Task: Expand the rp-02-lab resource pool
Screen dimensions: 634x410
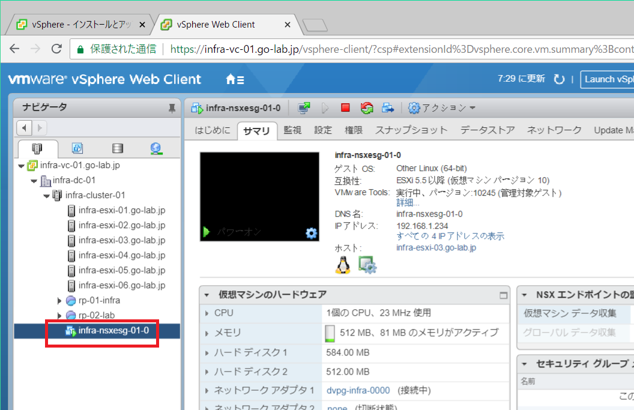Action: click(x=59, y=315)
